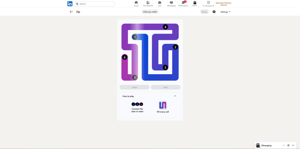The image size is (300, 149).
Task: Click the Reset button
Action: coord(204,12)
